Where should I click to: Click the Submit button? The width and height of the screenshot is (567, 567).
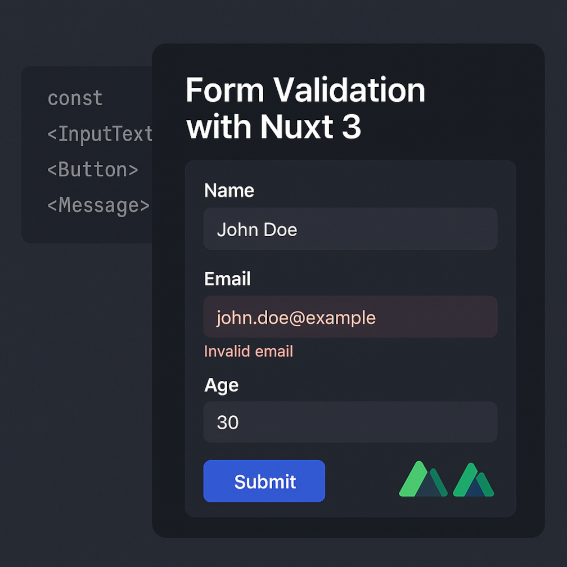coord(264,481)
